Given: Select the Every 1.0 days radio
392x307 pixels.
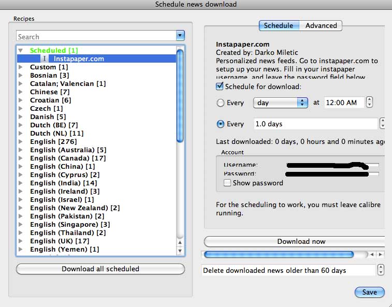Looking at the screenshot, I should 220,124.
